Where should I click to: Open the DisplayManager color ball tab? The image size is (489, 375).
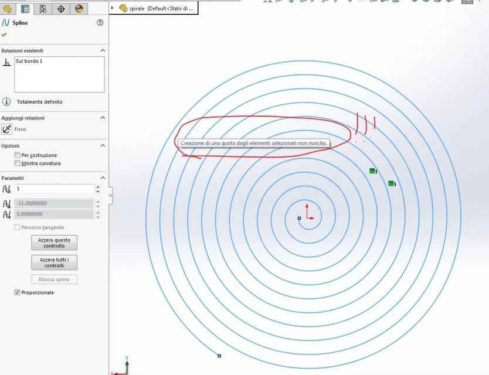[79, 9]
